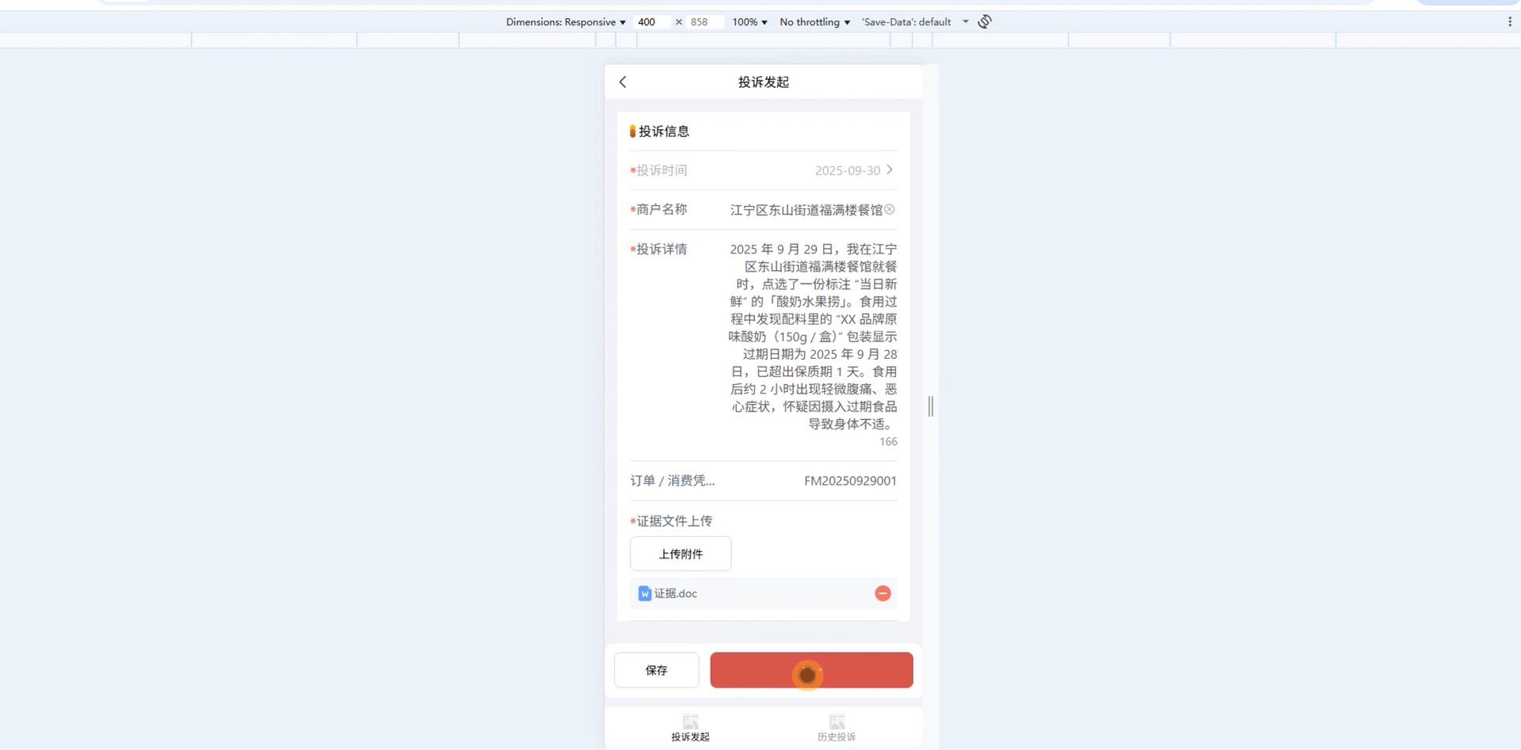Open the 投诉时间 date picker chevron
The image size is (1521, 750).
coord(890,169)
